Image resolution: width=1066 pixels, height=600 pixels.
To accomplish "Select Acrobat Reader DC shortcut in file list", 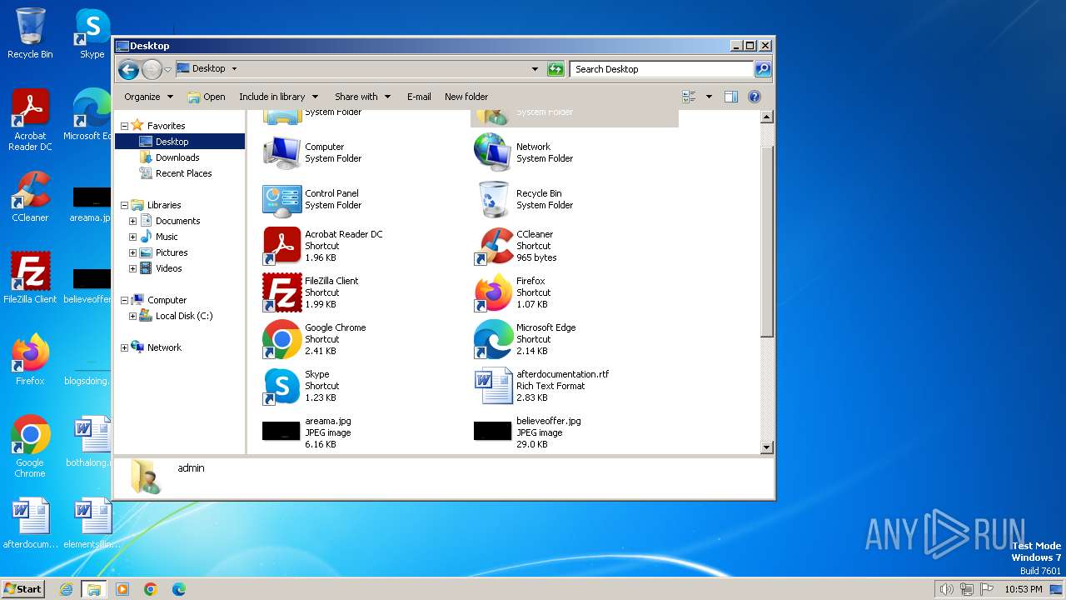I will tap(323, 246).
